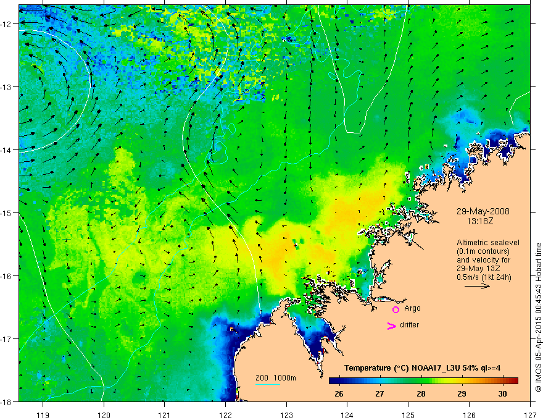Click latitude axis label -14

click(x=6, y=150)
